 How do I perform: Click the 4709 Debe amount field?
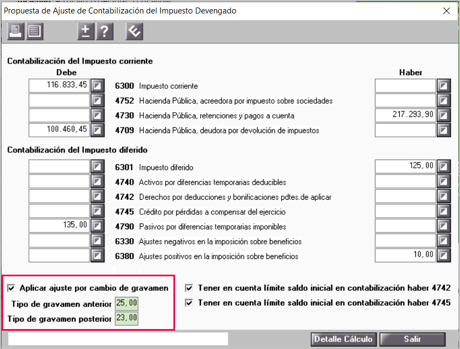(x=59, y=130)
